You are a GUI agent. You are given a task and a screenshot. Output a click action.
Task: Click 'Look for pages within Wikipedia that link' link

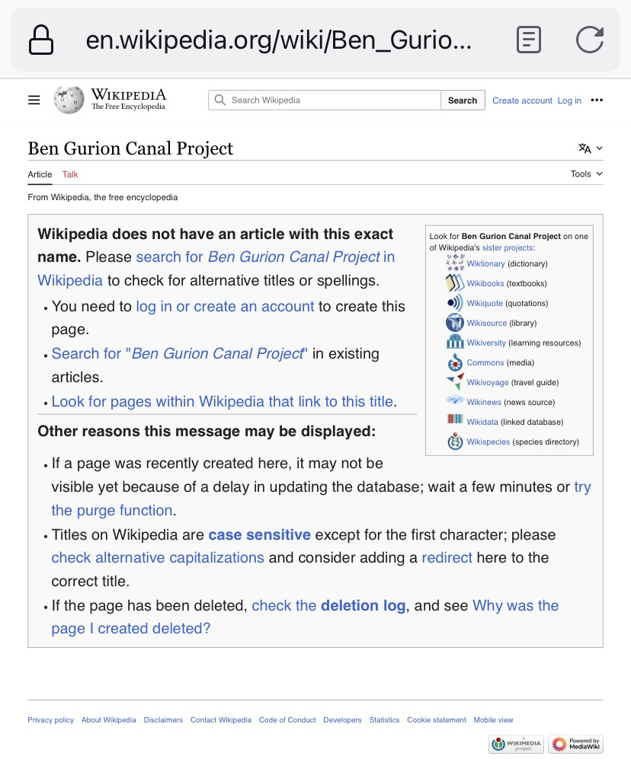(223, 401)
